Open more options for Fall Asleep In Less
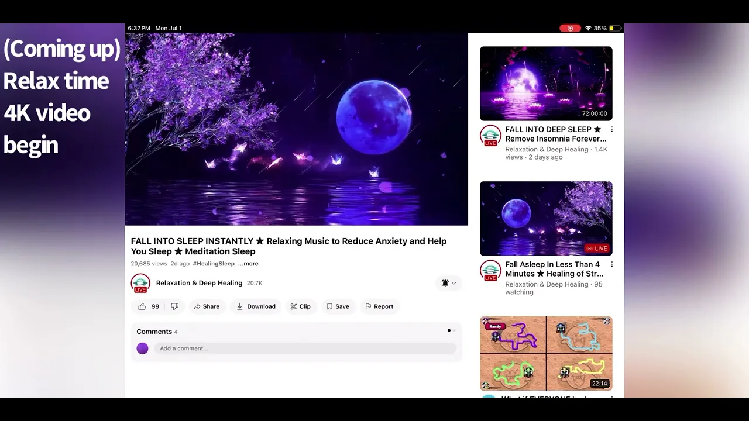Viewport: 749px width, 421px height. (x=611, y=264)
